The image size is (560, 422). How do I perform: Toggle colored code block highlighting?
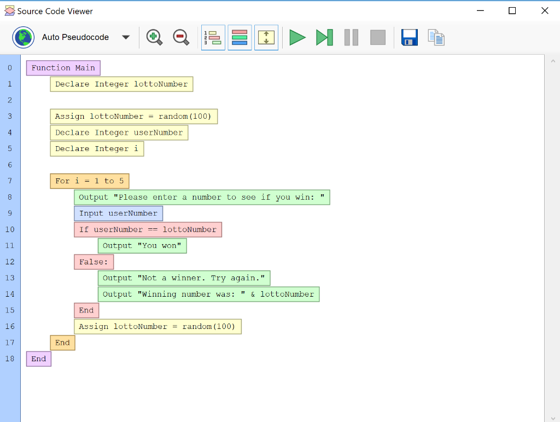240,37
